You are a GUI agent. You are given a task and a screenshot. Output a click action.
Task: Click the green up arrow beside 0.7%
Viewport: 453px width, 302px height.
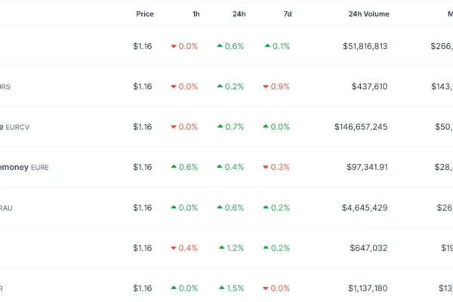(x=220, y=127)
